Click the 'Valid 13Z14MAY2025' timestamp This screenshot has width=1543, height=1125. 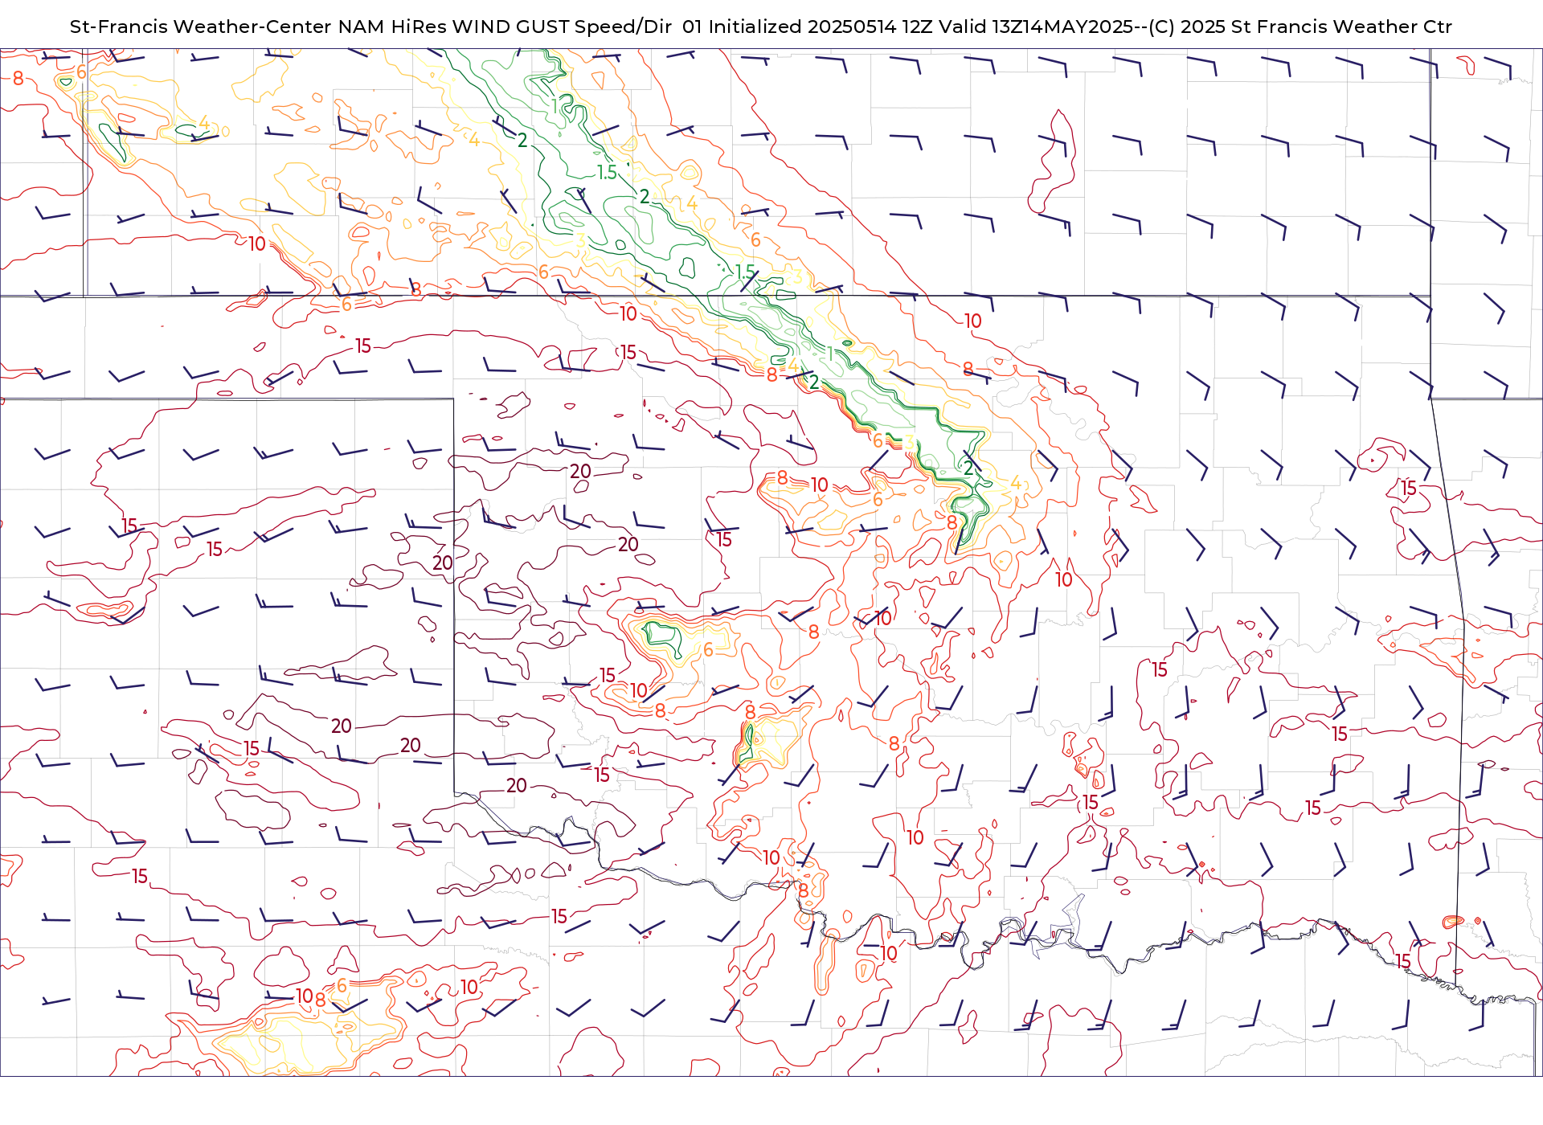(1036, 27)
